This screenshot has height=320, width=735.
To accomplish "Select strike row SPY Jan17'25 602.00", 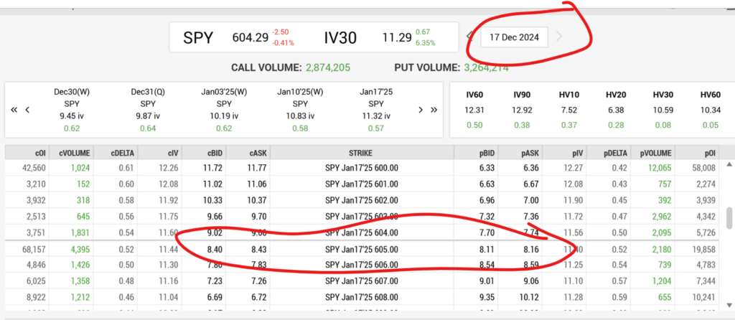I will coord(362,200).
